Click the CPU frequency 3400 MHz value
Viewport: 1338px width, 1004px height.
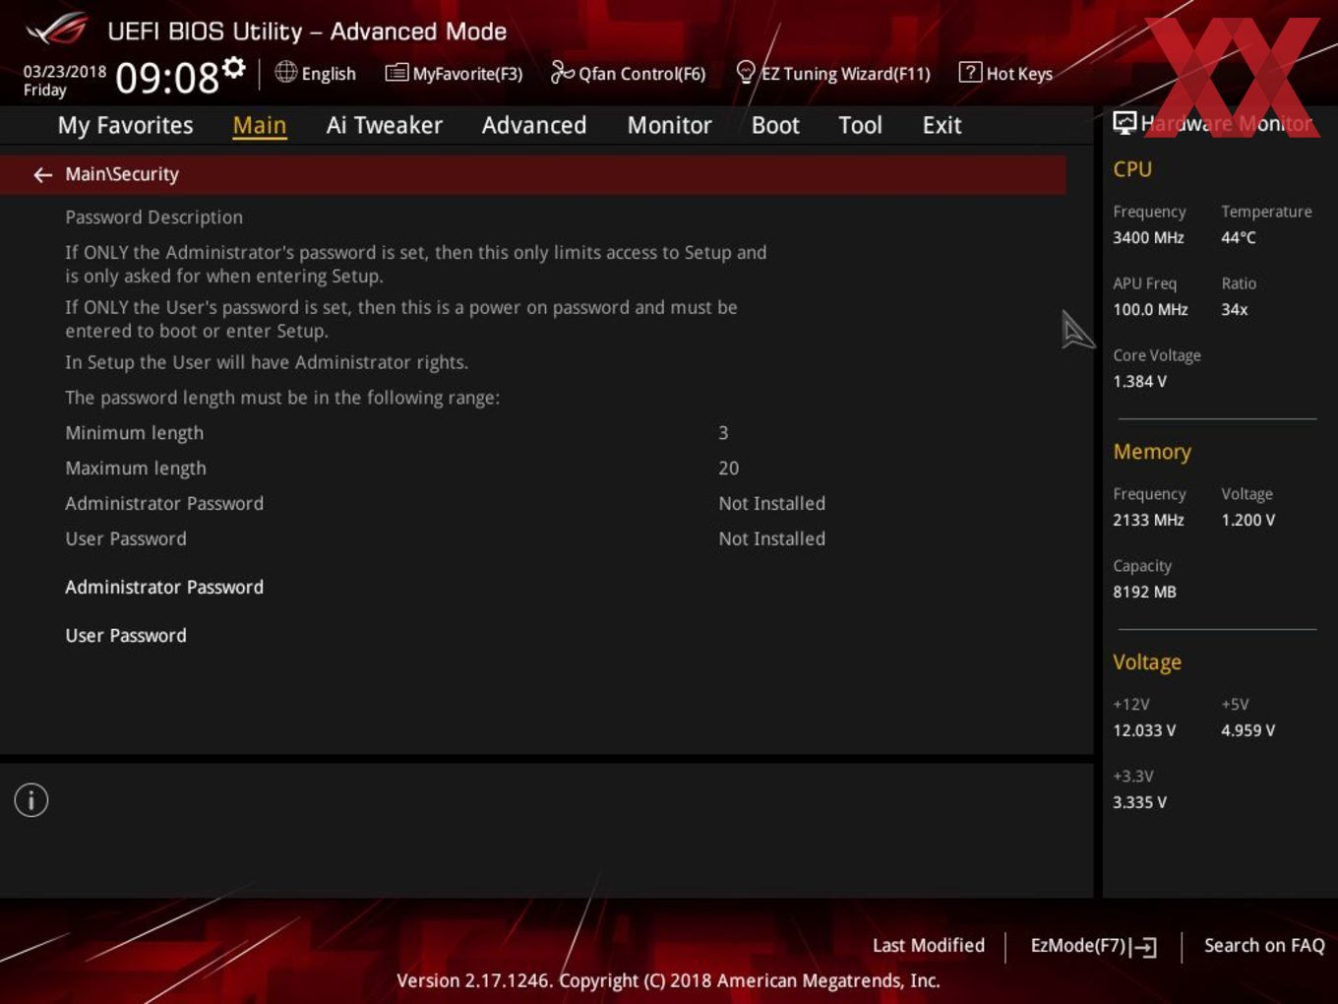coord(1148,237)
